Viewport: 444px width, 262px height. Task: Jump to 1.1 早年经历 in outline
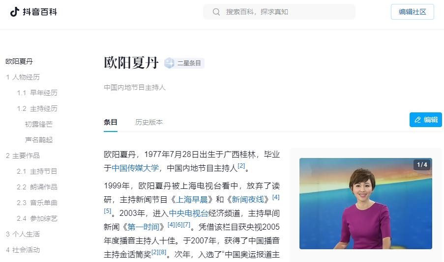pyautogui.click(x=37, y=93)
